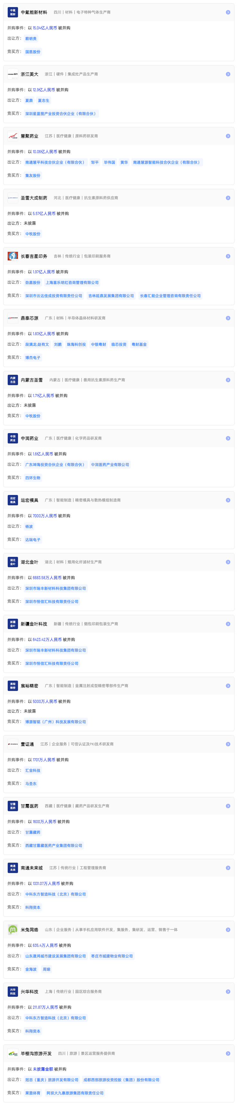
Task: Click the arrow icon on 壹证通 card
Action: (228, 744)
